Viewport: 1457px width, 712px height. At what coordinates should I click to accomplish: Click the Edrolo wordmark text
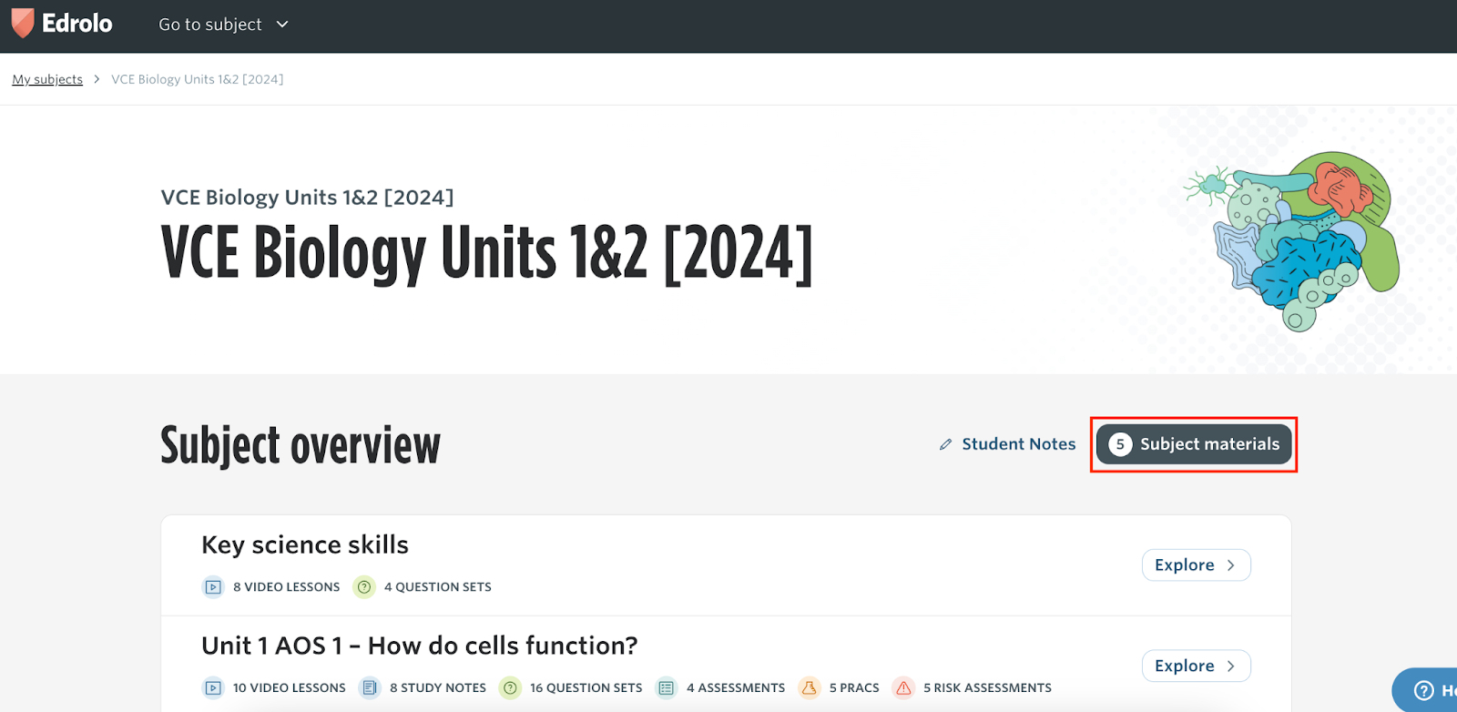77,24
